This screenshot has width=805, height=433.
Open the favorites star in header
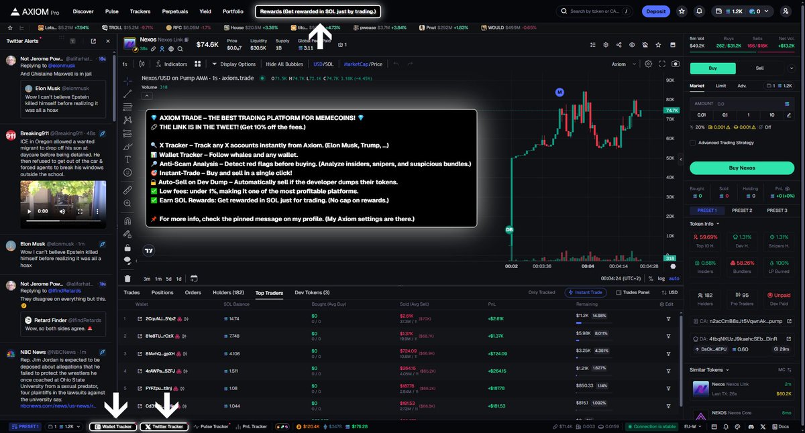click(682, 11)
